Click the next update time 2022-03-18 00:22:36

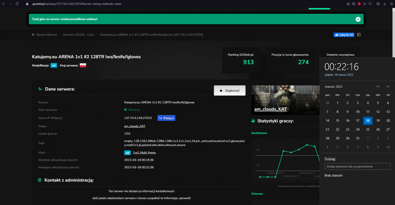click(x=139, y=167)
